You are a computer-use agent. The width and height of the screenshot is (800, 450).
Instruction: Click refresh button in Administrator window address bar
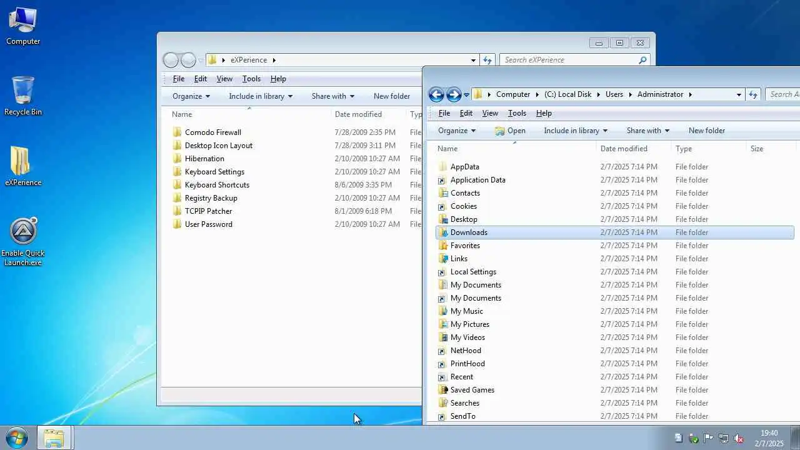point(753,94)
